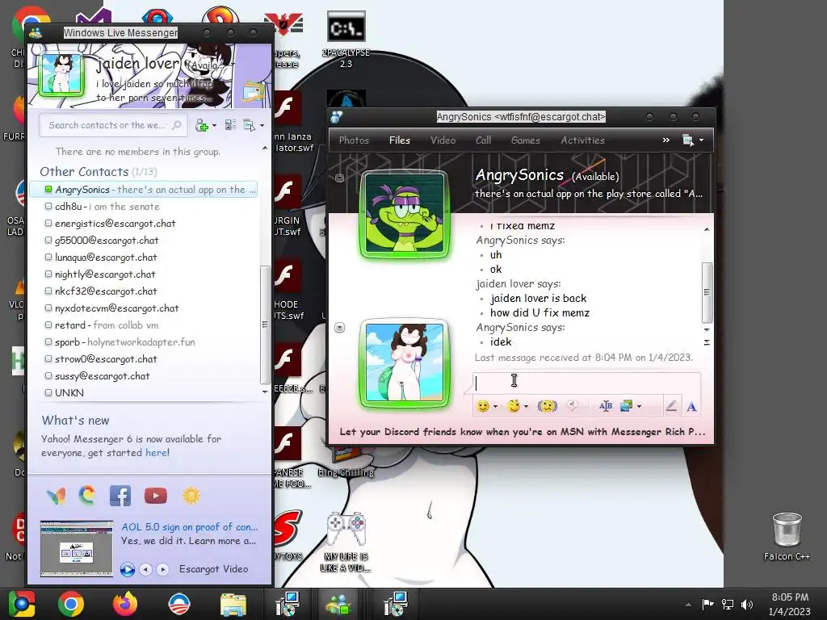827x620 pixels.
Task: Open the dropdown next to Add contact icon
Action: [x=214, y=125]
